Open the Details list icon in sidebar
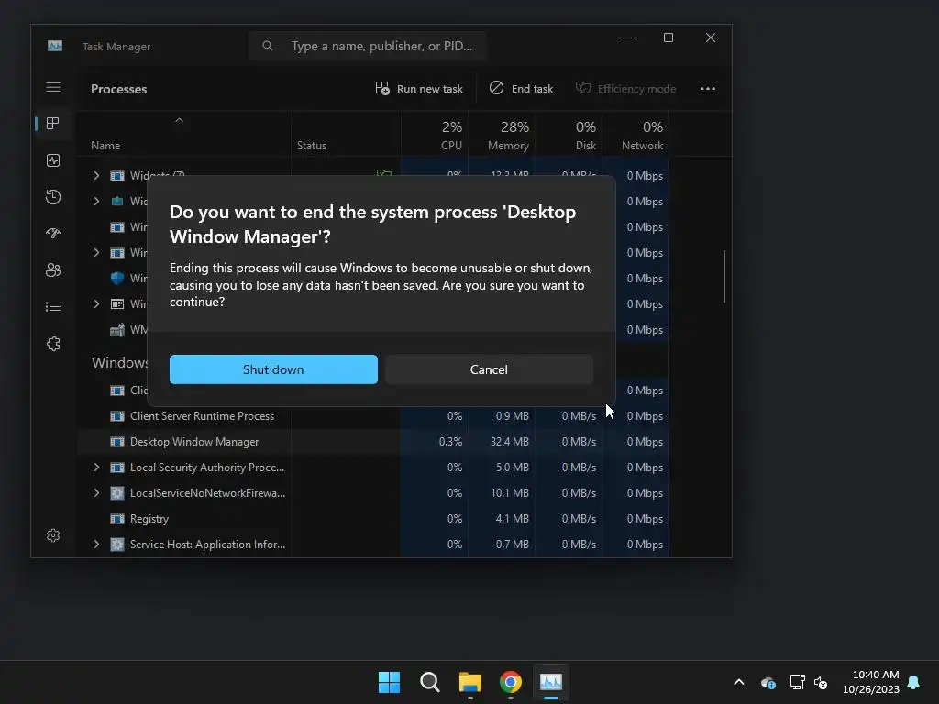Viewport: 939px width, 704px height. pos(53,306)
